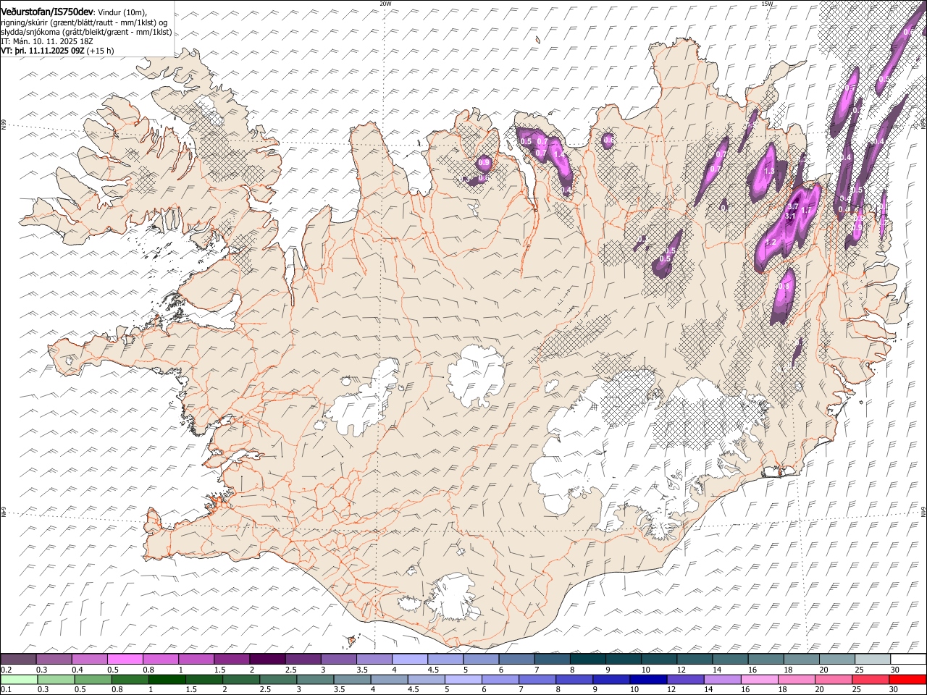Click the 15W longitude label
Image resolution: width=927 pixels, height=695 pixels.
pos(766,4)
